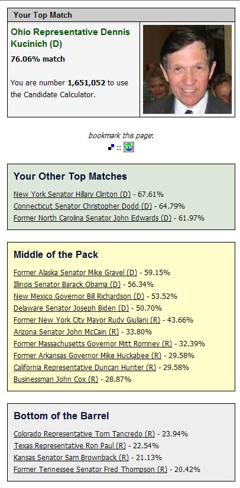The image size is (240, 488).
Task: Open the Mike Gravel candidate link
Action: (x=75, y=273)
